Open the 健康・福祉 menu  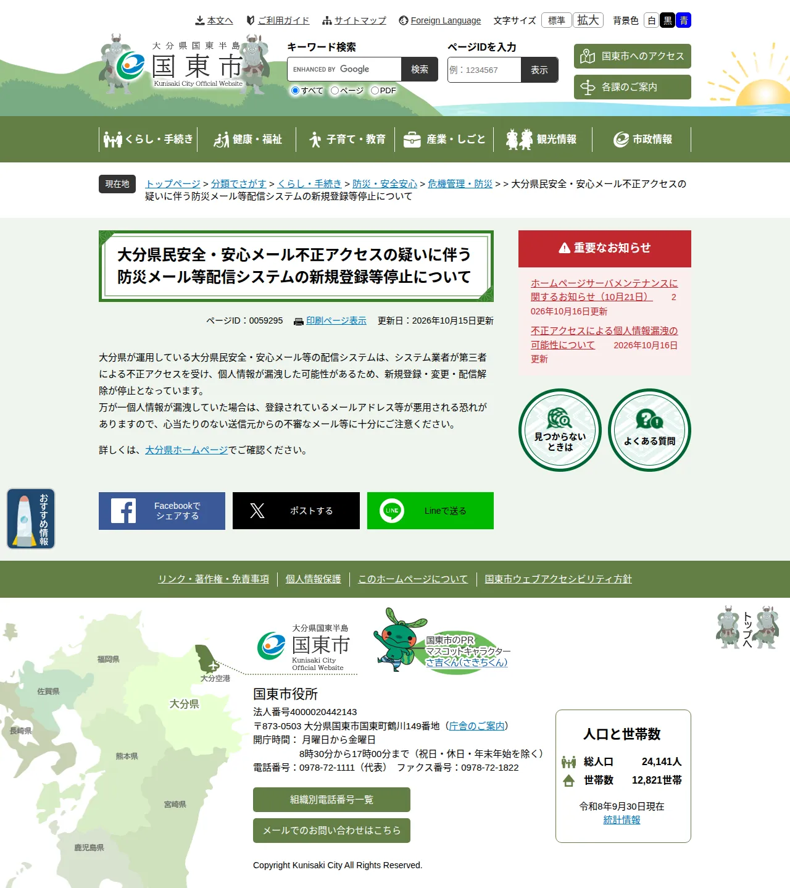247,139
